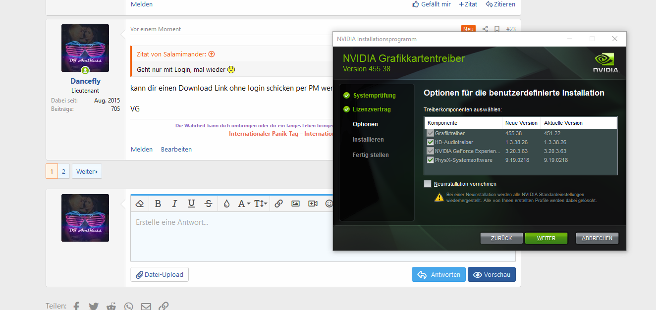Expand the quote from Salamimander arrow
This screenshot has width=656, height=310.
tap(212, 54)
